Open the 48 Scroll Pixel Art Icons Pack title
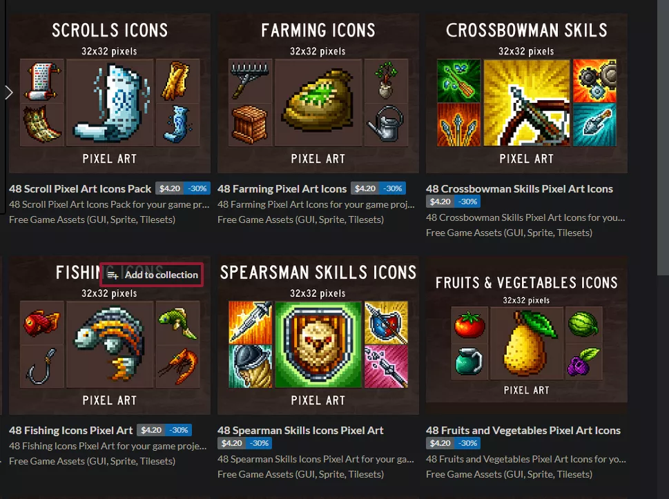Image resolution: width=669 pixels, height=499 pixels. tap(80, 188)
